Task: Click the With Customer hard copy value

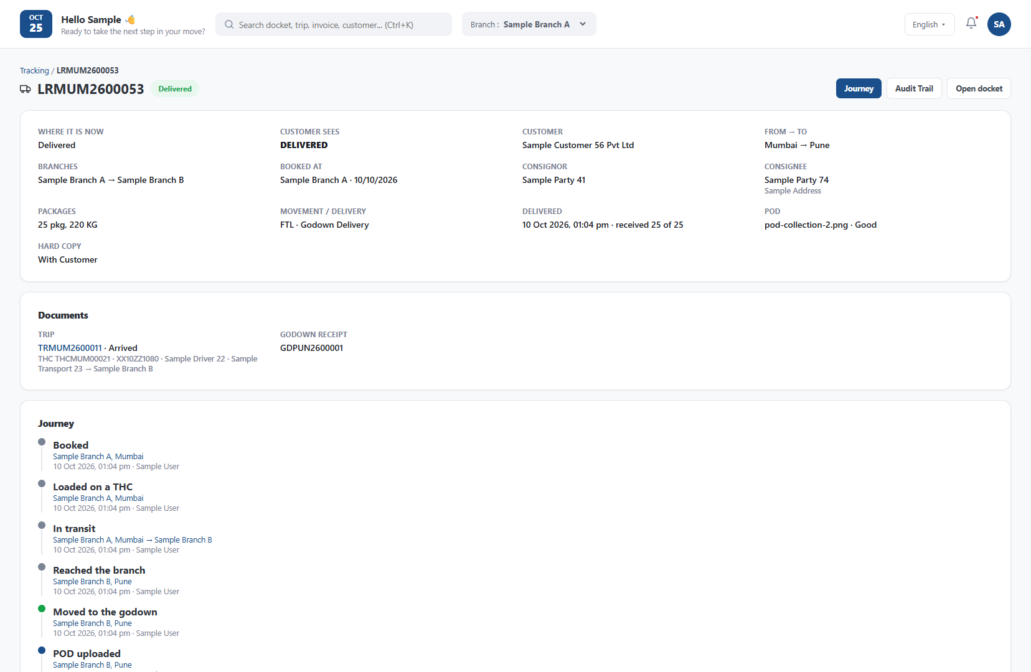Action: coord(68,259)
